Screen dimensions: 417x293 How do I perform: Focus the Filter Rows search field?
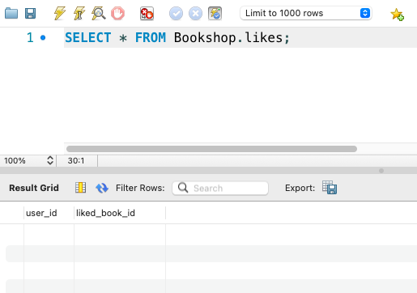point(220,188)
